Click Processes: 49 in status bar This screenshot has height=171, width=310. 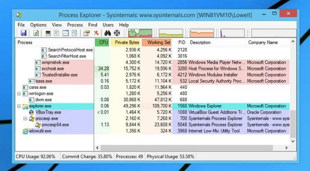click(x=129, y=156)
